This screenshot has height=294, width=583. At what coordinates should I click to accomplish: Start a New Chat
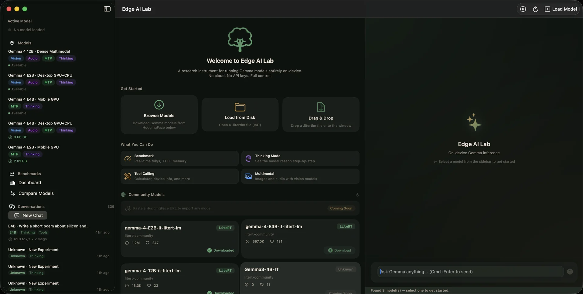(x=28, y=215)
